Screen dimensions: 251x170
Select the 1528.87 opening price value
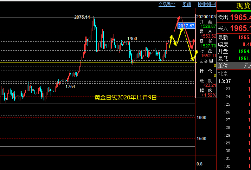pyautogui.click(x=208, y=26)
